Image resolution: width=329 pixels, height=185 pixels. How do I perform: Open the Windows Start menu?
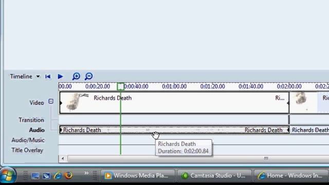tap(8, 175)
